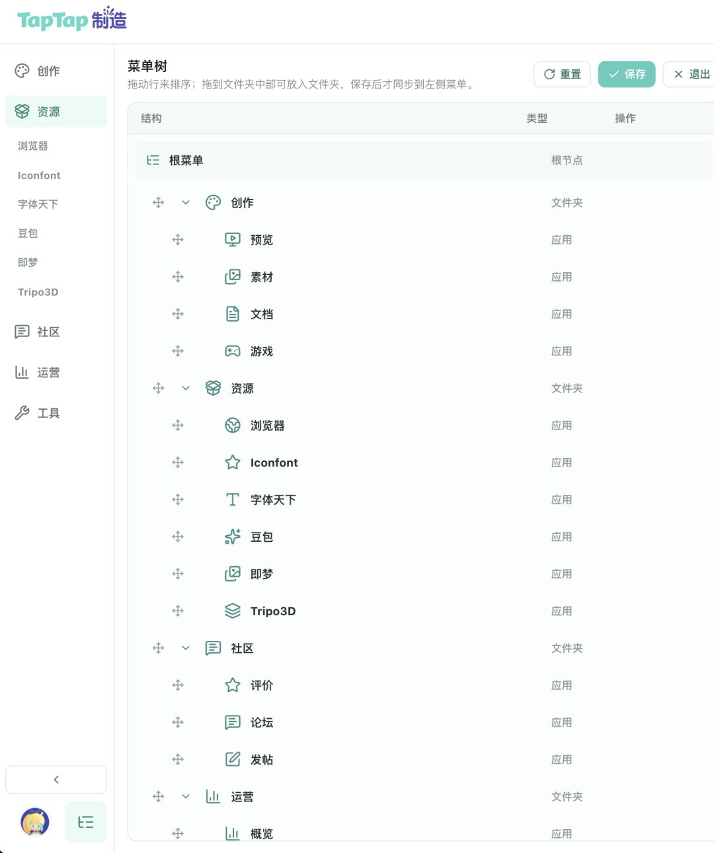Screen dimensions: 714x853
Task: Click the sparkle icon next to 豆包
Action: [233, 537]
